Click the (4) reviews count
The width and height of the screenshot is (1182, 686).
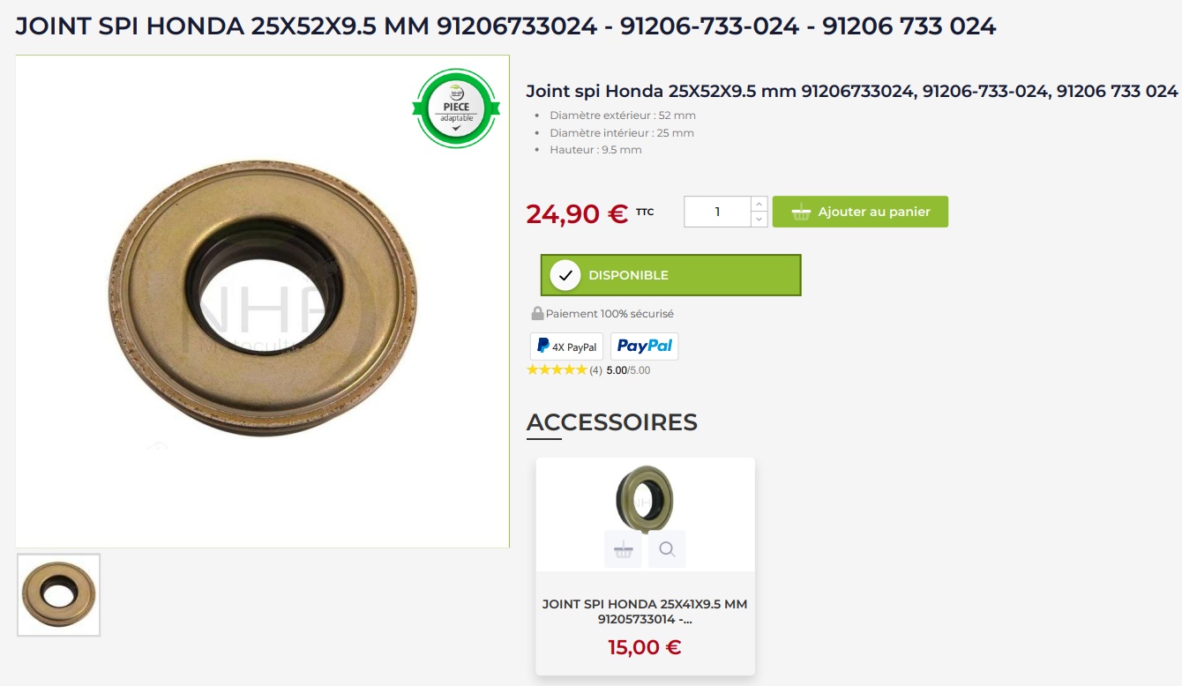coord(595,370)
